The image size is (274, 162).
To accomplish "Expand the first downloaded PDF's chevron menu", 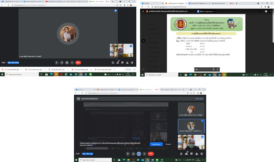I will click(x=23, y=69).
